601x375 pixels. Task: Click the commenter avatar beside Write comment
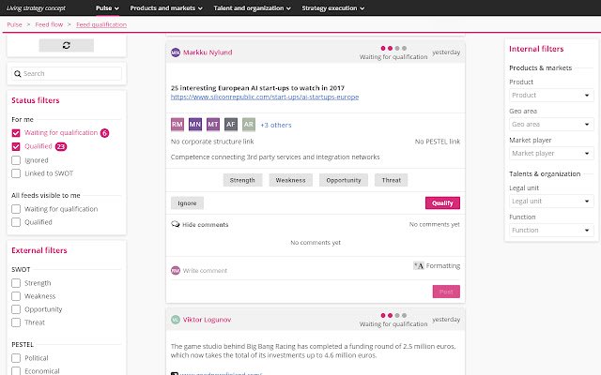coord(176,271)
